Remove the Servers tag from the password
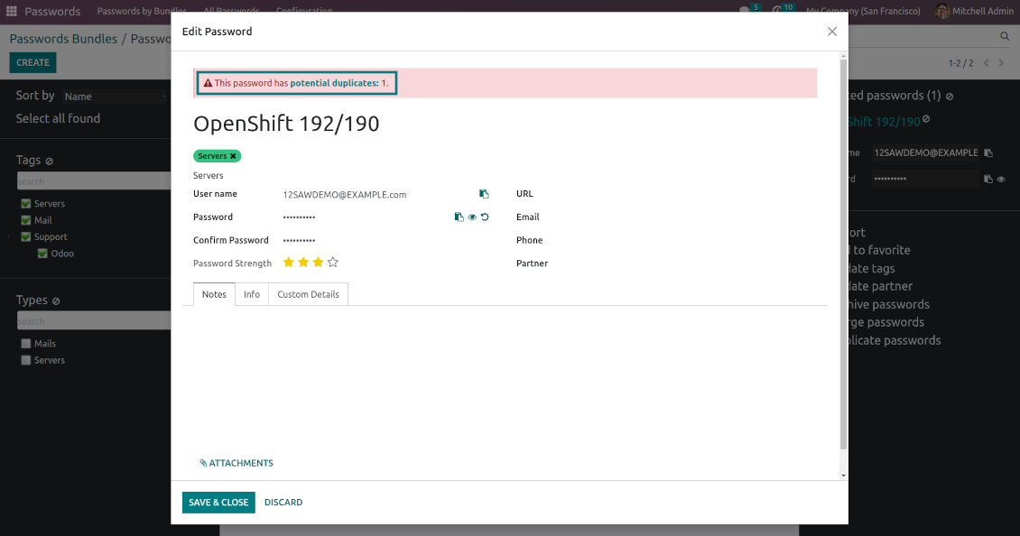Viewport: 1020px width, 536px height. pyautogui.click(x=233, y=156)
